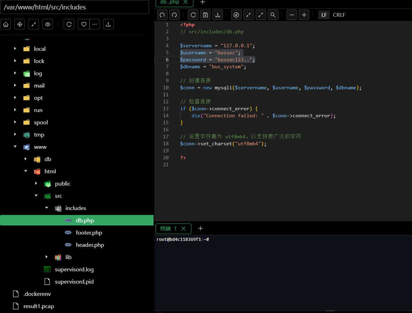Save the file using editor save icon
The width and height of the screenshot is (412, 313).
click(x=205, y=15)
